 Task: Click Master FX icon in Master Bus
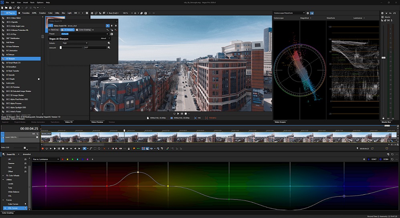click(x=382, y=20)
